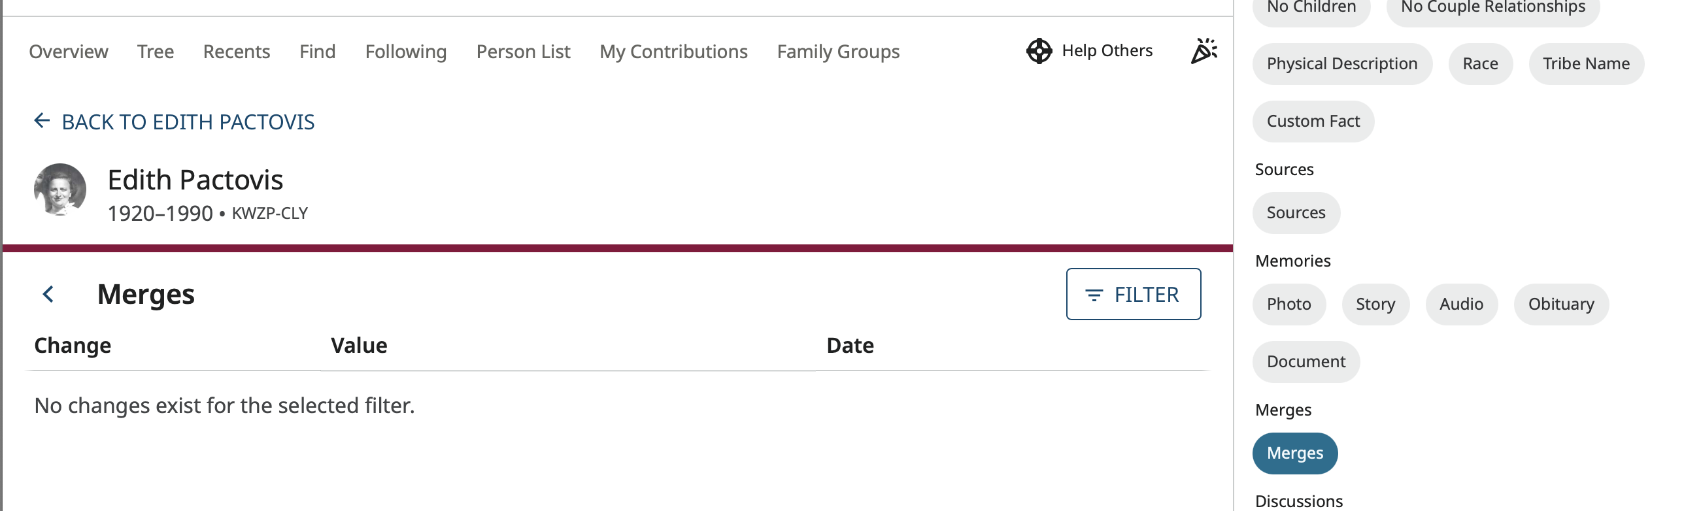
Task: Open the FILTER button
Action: tap(1132, 295)
